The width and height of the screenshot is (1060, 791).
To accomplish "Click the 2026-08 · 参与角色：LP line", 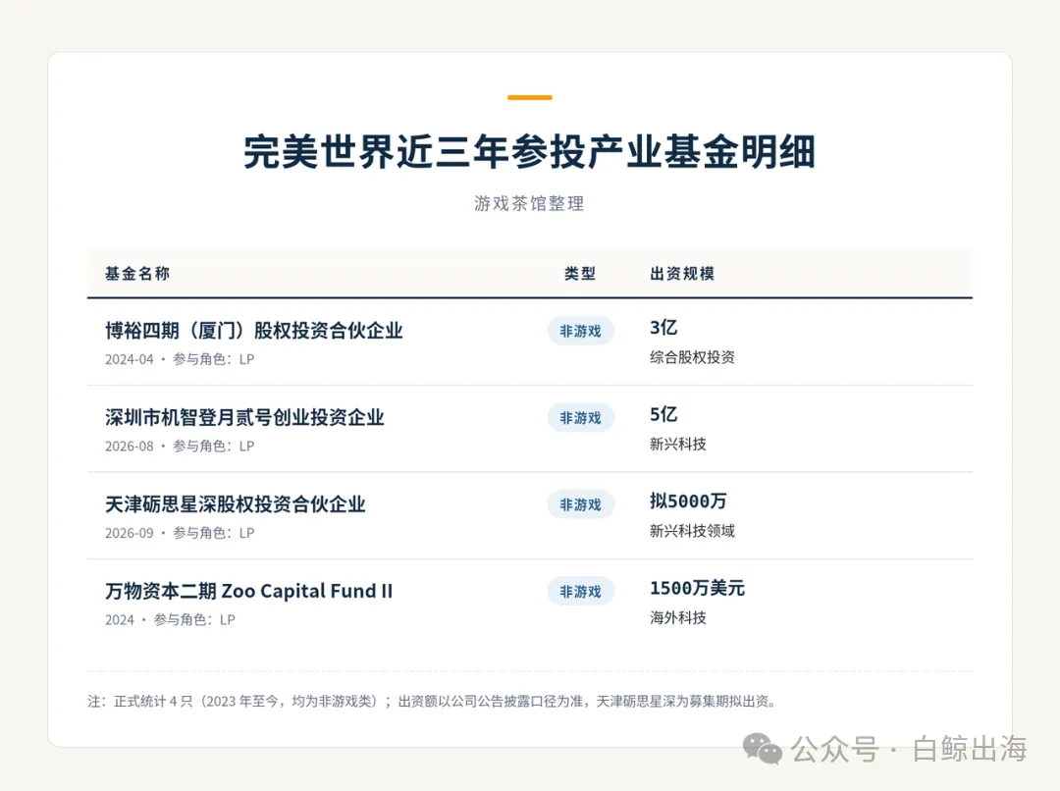I will (180, 447).
